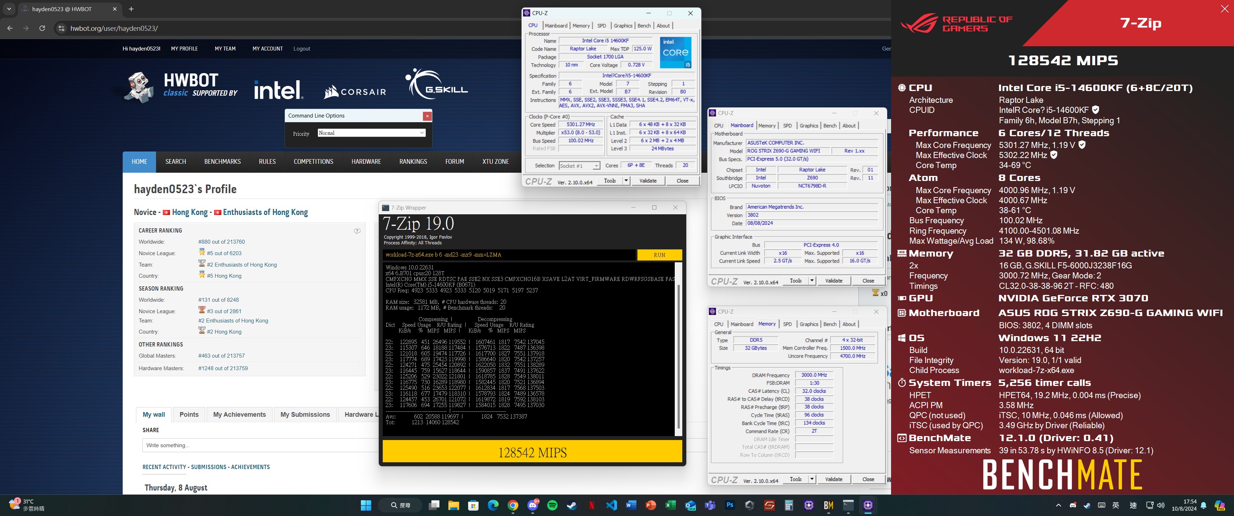The width and height of the screenshot is (1234, 516).
Task: Open the Career Ranking help bubble icon
Action: (x=357, y=231)
